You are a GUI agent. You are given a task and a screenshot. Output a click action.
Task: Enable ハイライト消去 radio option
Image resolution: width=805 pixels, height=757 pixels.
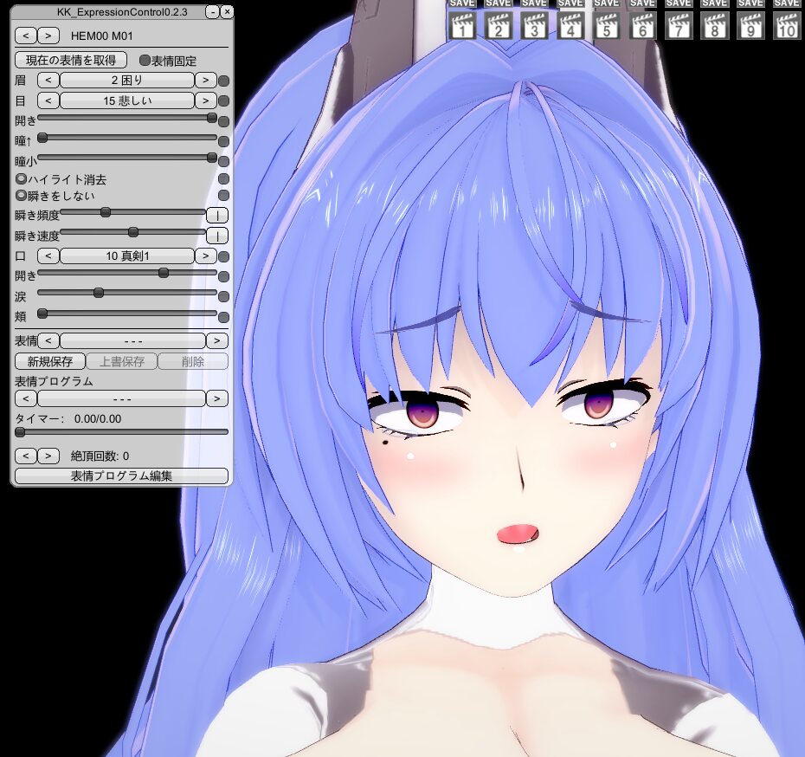click(61, 179)
